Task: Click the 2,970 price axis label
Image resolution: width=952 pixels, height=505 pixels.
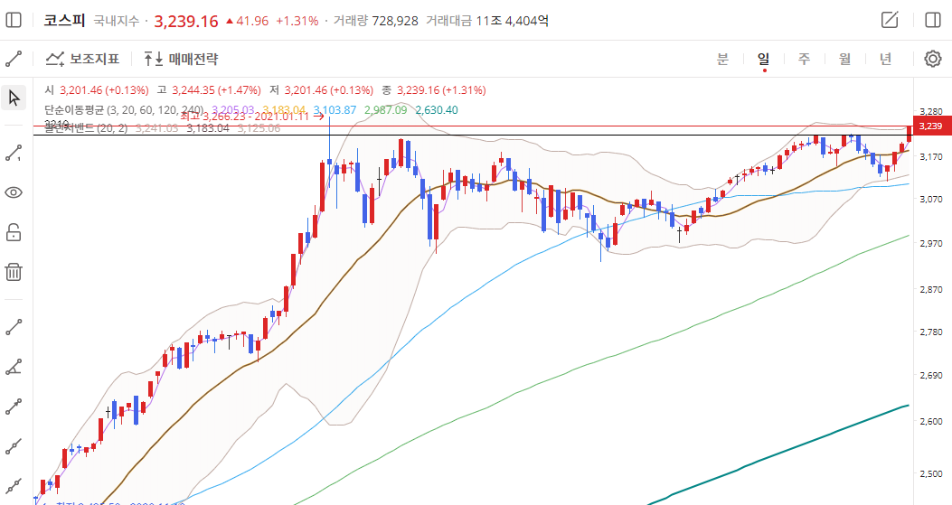Action: pyautogui.click(x=930, y=243)
